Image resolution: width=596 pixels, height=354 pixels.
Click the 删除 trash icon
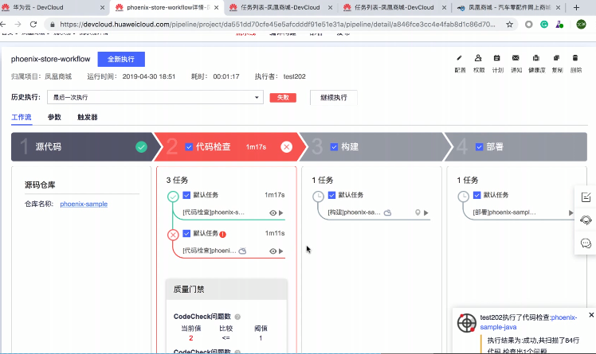click(575, 58)
